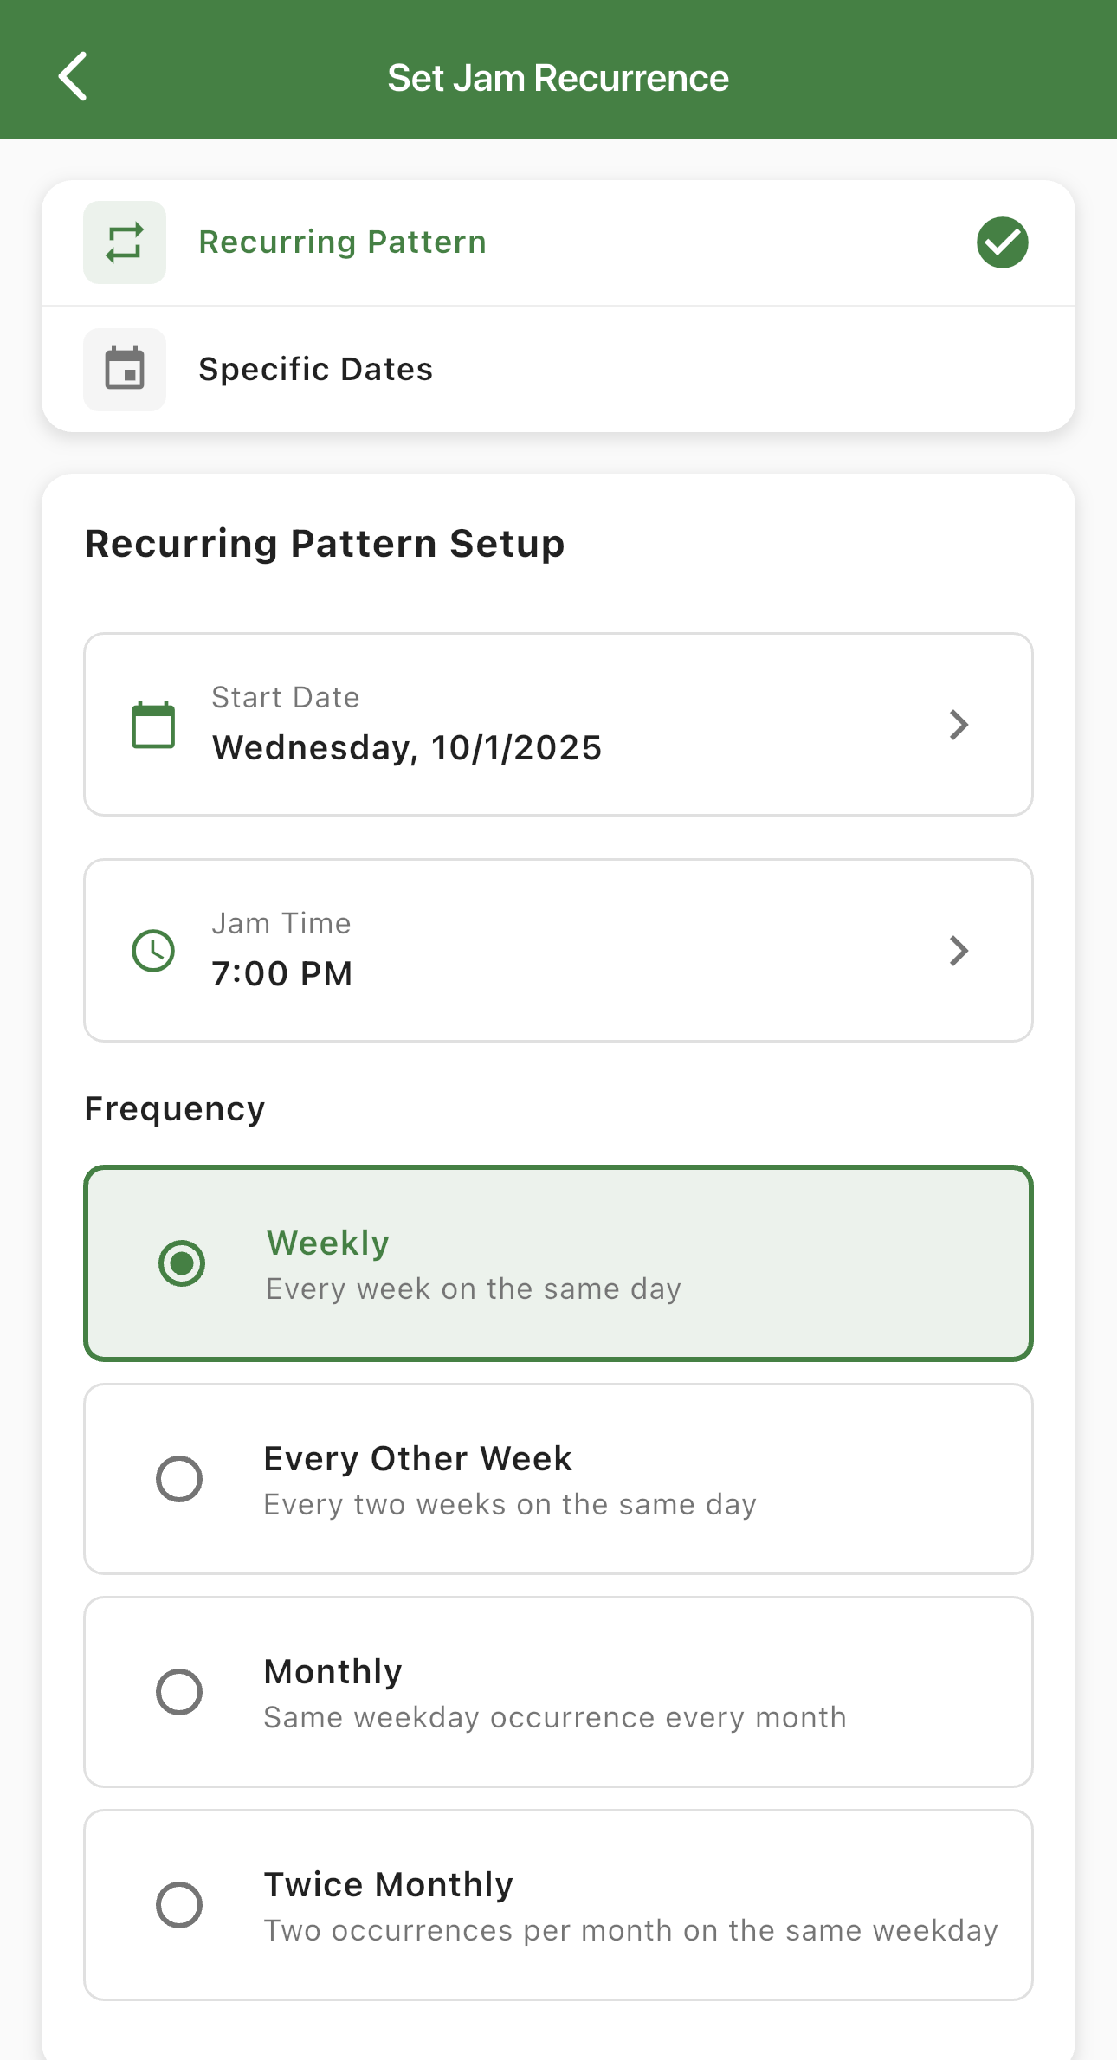
Task: Open the Wednesday, 10/1/2025 date value
Action: (407, 748)
